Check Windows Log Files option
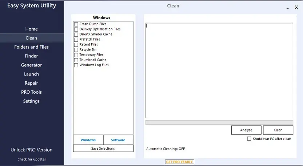This screenshot has width=303, height=166. click(x=76, y=65)
